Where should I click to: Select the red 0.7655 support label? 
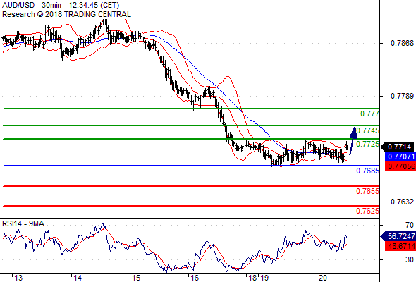pyautogui.click(x=367, y=191)
